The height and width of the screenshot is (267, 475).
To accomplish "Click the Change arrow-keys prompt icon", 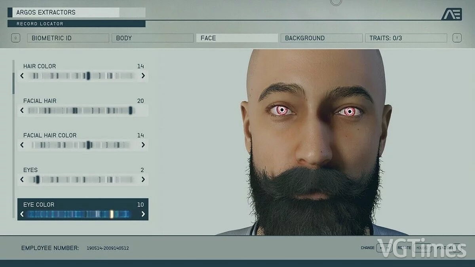I will [x=384, y=248].
